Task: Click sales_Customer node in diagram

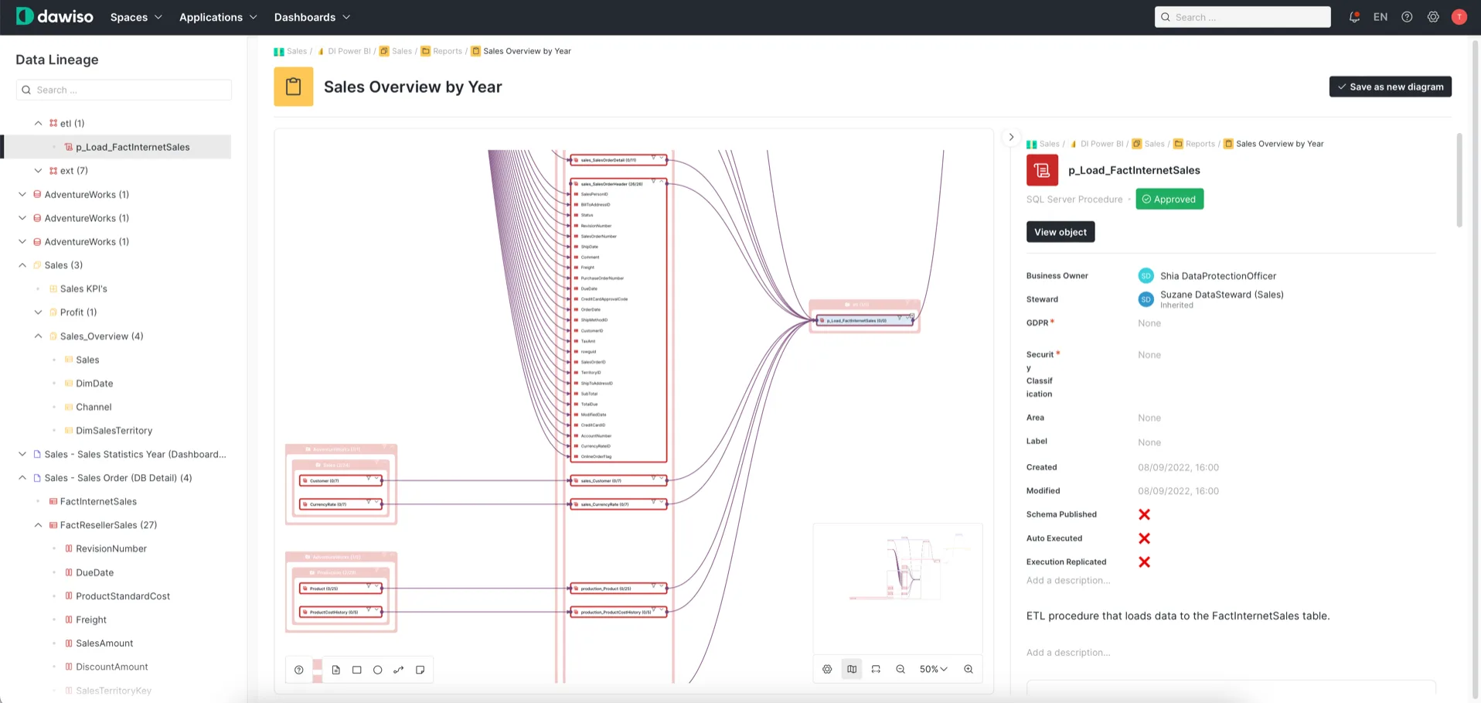Action: [x=618, y=480]
